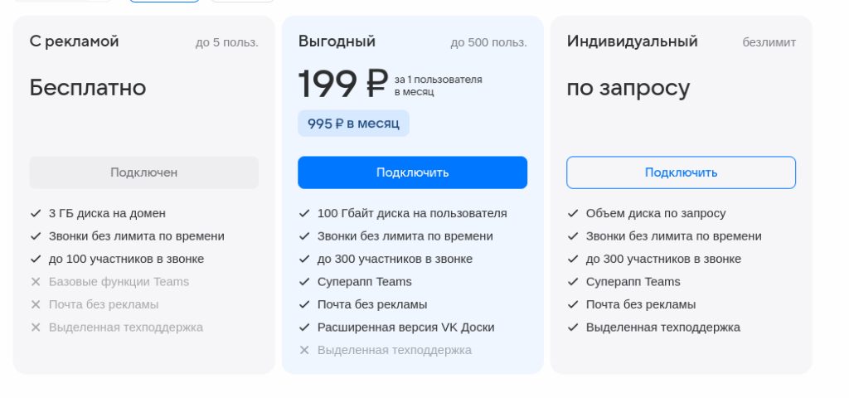Click cross icon beside Базовые функции Teams
The height and width of the screenshot is (398, 849).
(36, 282)
